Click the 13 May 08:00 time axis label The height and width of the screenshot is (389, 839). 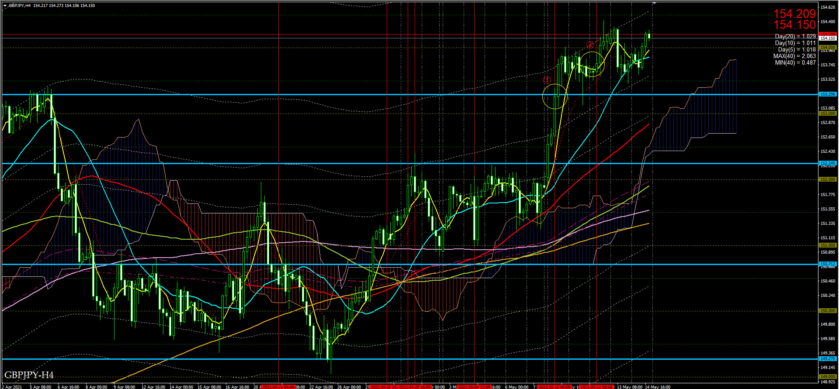[x=630, y=387]
